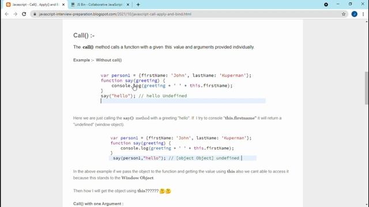Click 'Example :- Without call()' text
The height and width of the screenshot is (207, 369).
click(97, 60)
